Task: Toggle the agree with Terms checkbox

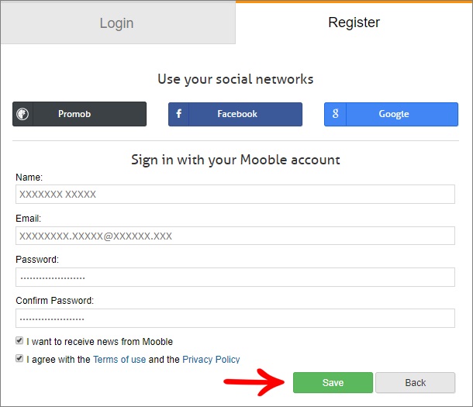Action: [19, 358]
